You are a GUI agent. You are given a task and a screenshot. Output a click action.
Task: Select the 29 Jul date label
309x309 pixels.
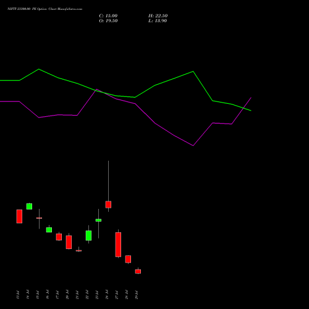click(x=136, y=295)
